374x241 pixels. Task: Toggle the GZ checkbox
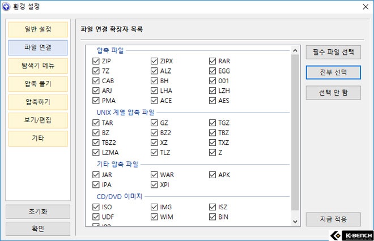pyautogui.click(x=154, y=123)
